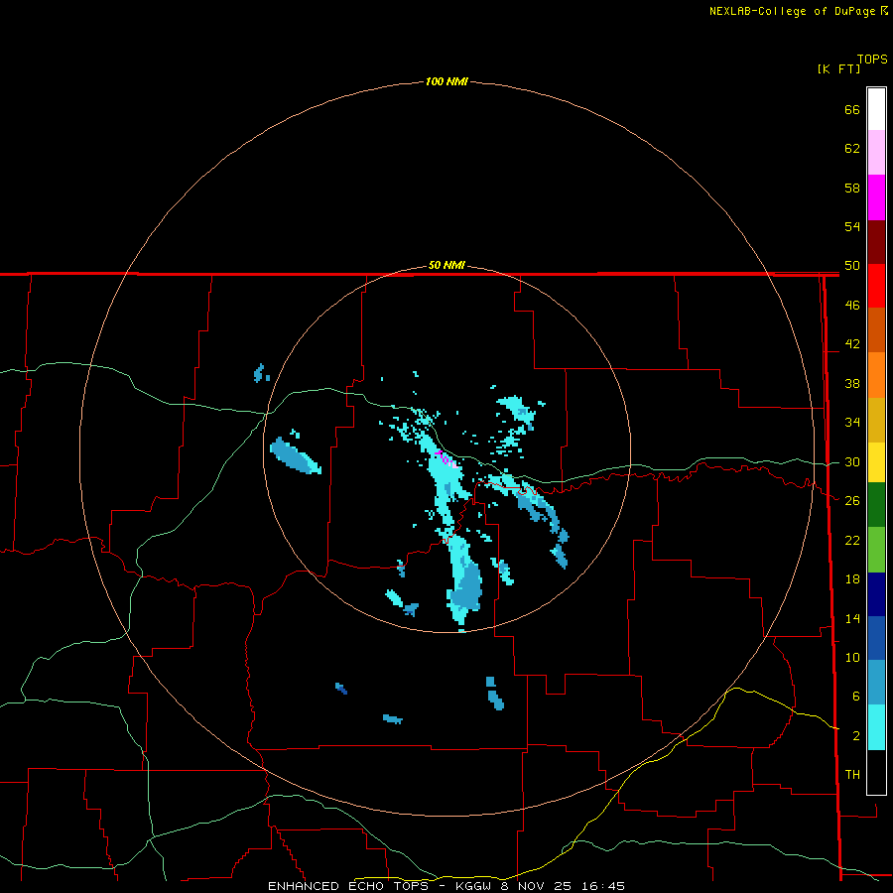Click the gold 34 kft legend swatch

point(876,420)
